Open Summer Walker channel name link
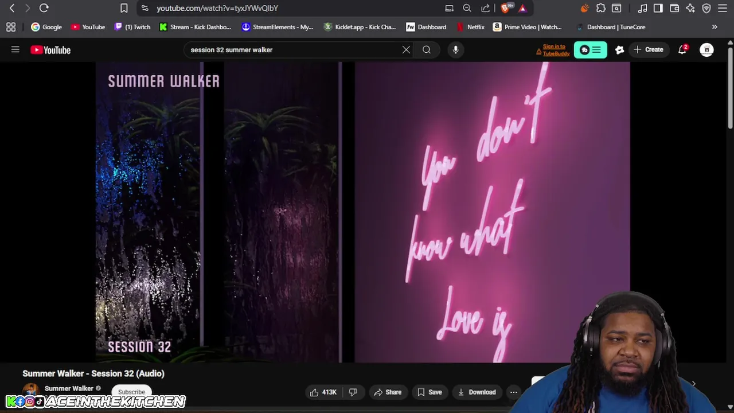The height and width of the screenshot is (413, 734). tap(69, 388)
